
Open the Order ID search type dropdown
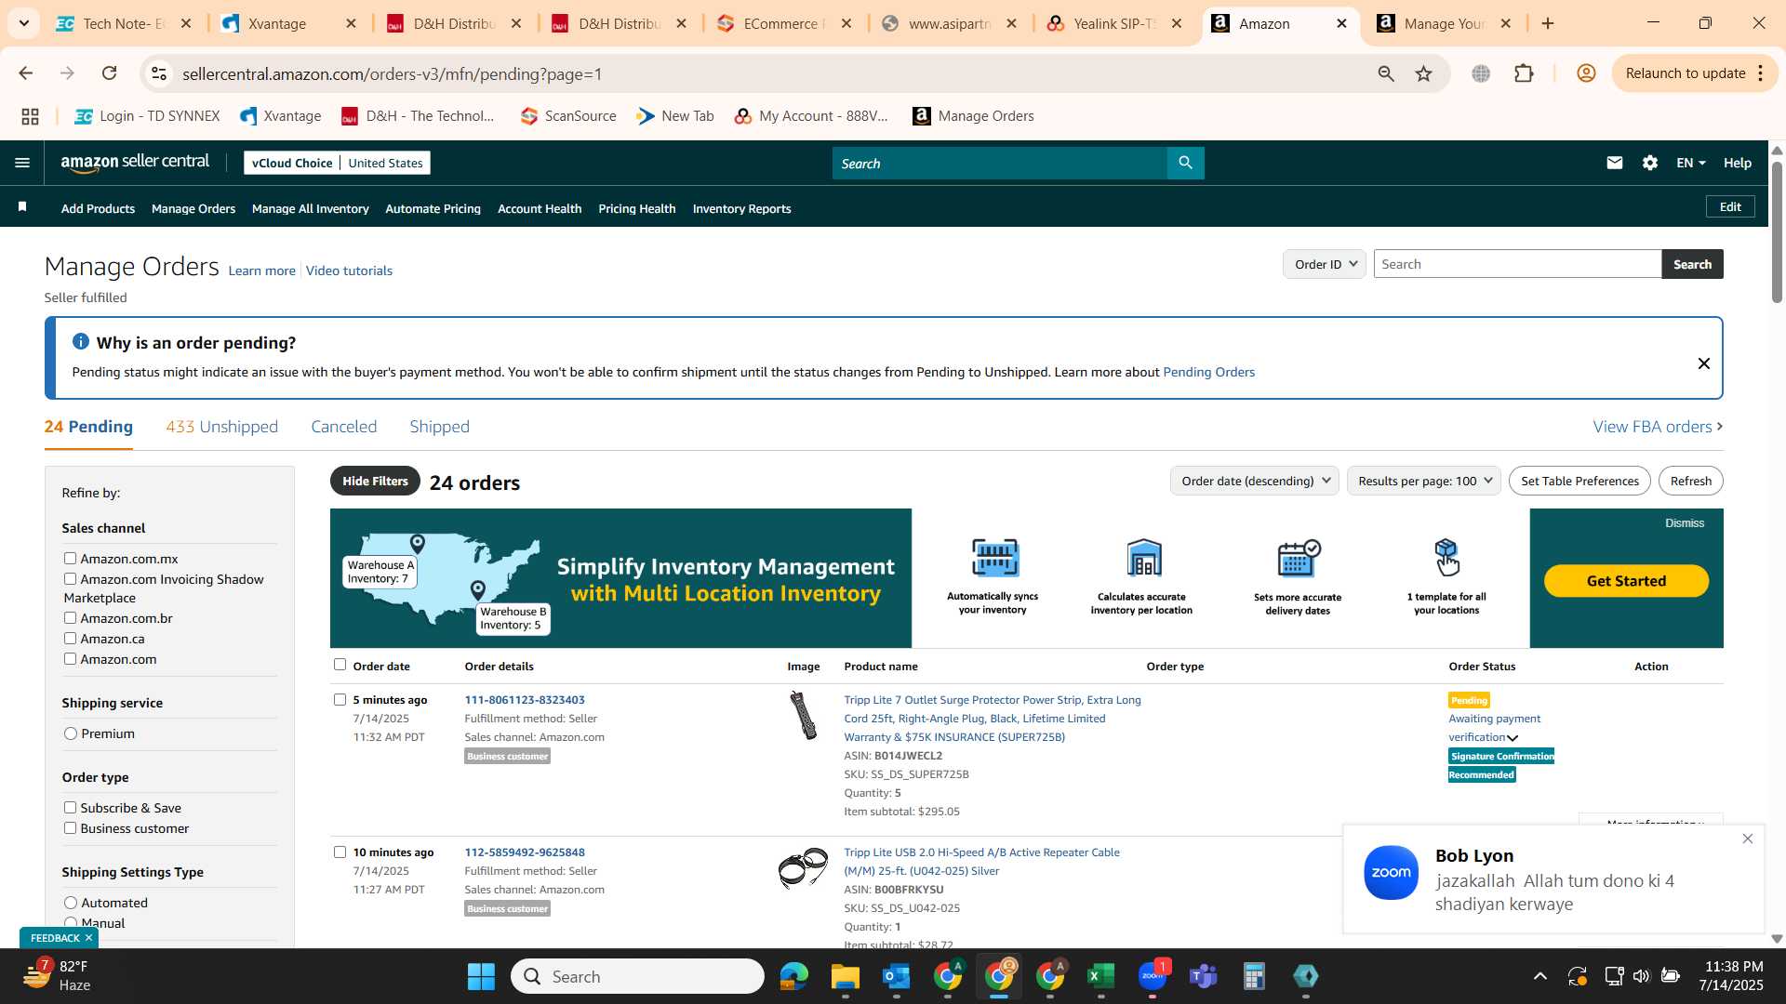(x=1324, y=264)
